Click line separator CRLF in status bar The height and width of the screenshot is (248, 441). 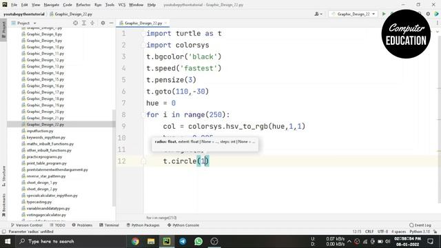(x=369, y=231)
